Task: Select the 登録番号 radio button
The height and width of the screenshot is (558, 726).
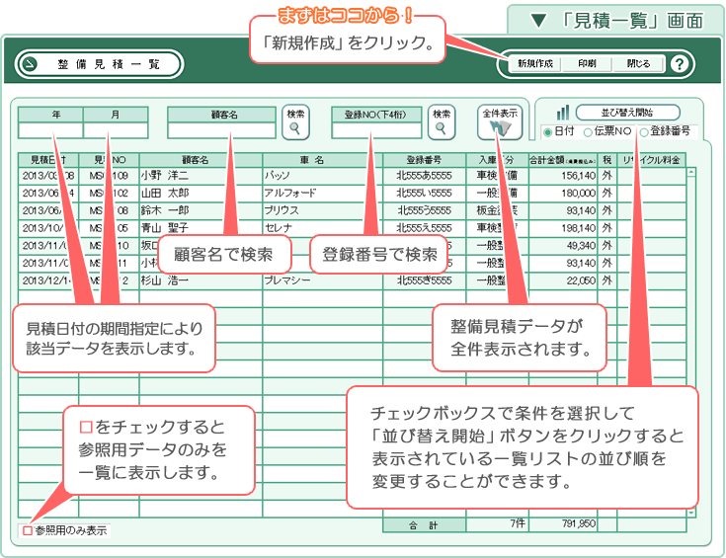Action: point(644,132)
